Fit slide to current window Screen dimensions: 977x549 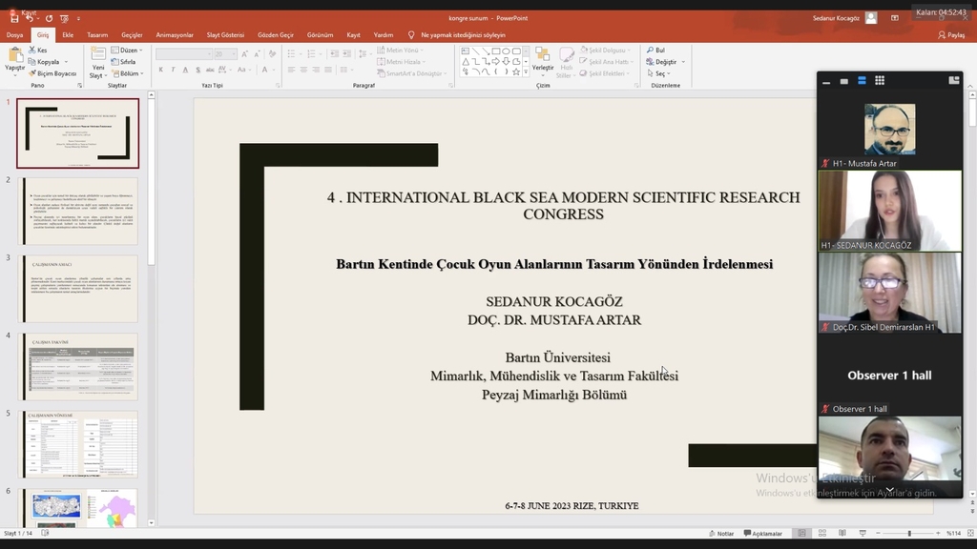point(970,534)
